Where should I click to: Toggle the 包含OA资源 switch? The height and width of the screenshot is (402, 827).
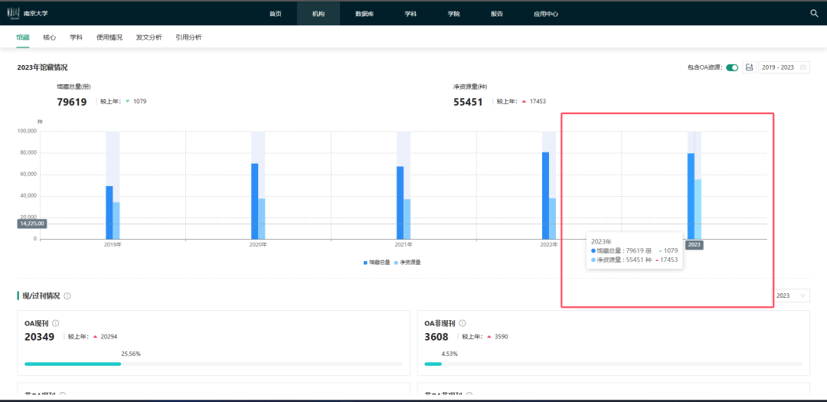[x=732, y=67]
